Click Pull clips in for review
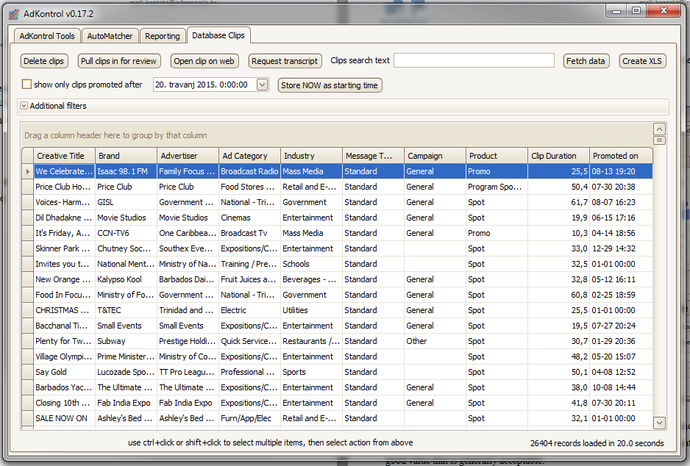This screenshot has width=690, height=466. [119, 61]
